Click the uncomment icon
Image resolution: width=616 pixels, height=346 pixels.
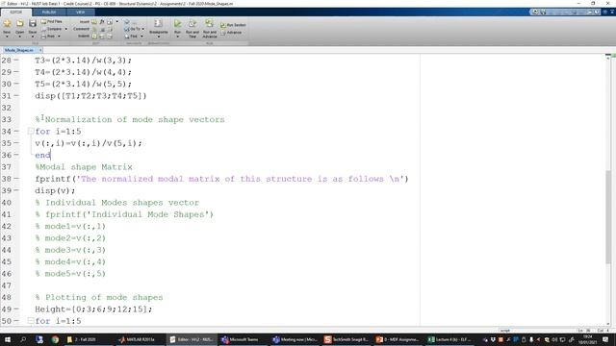point(102,29)
